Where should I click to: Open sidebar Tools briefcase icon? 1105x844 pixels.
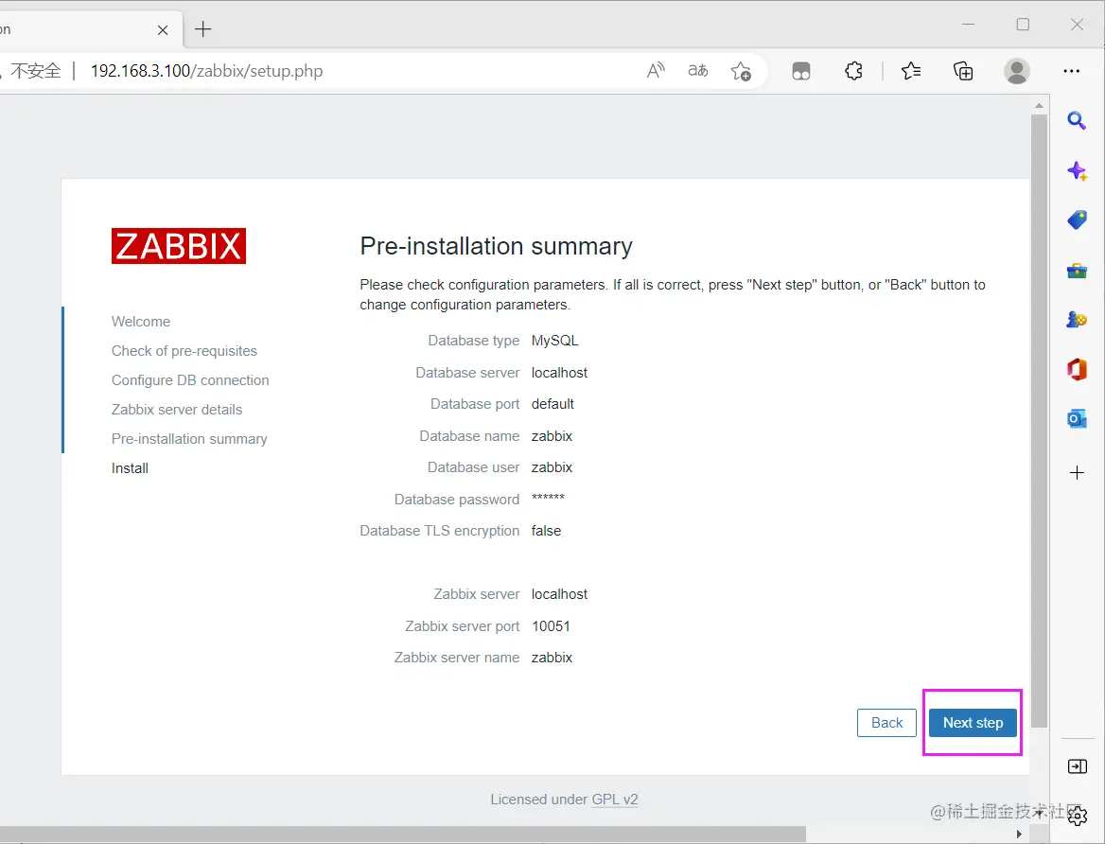[x=1076, y=271]
